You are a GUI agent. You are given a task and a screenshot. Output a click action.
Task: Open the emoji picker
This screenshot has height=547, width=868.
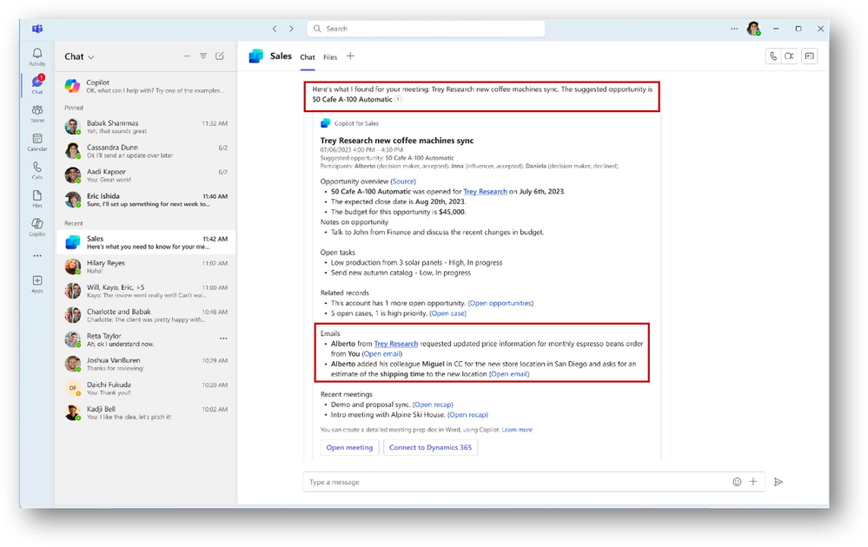[x=737, y=482]
